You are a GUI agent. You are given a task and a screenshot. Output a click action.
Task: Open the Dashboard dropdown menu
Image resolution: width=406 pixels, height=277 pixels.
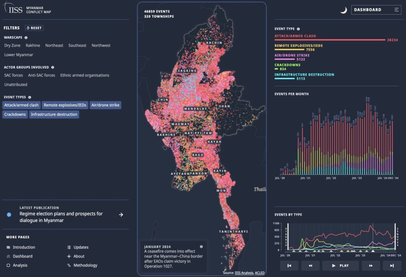coord(376,10)
